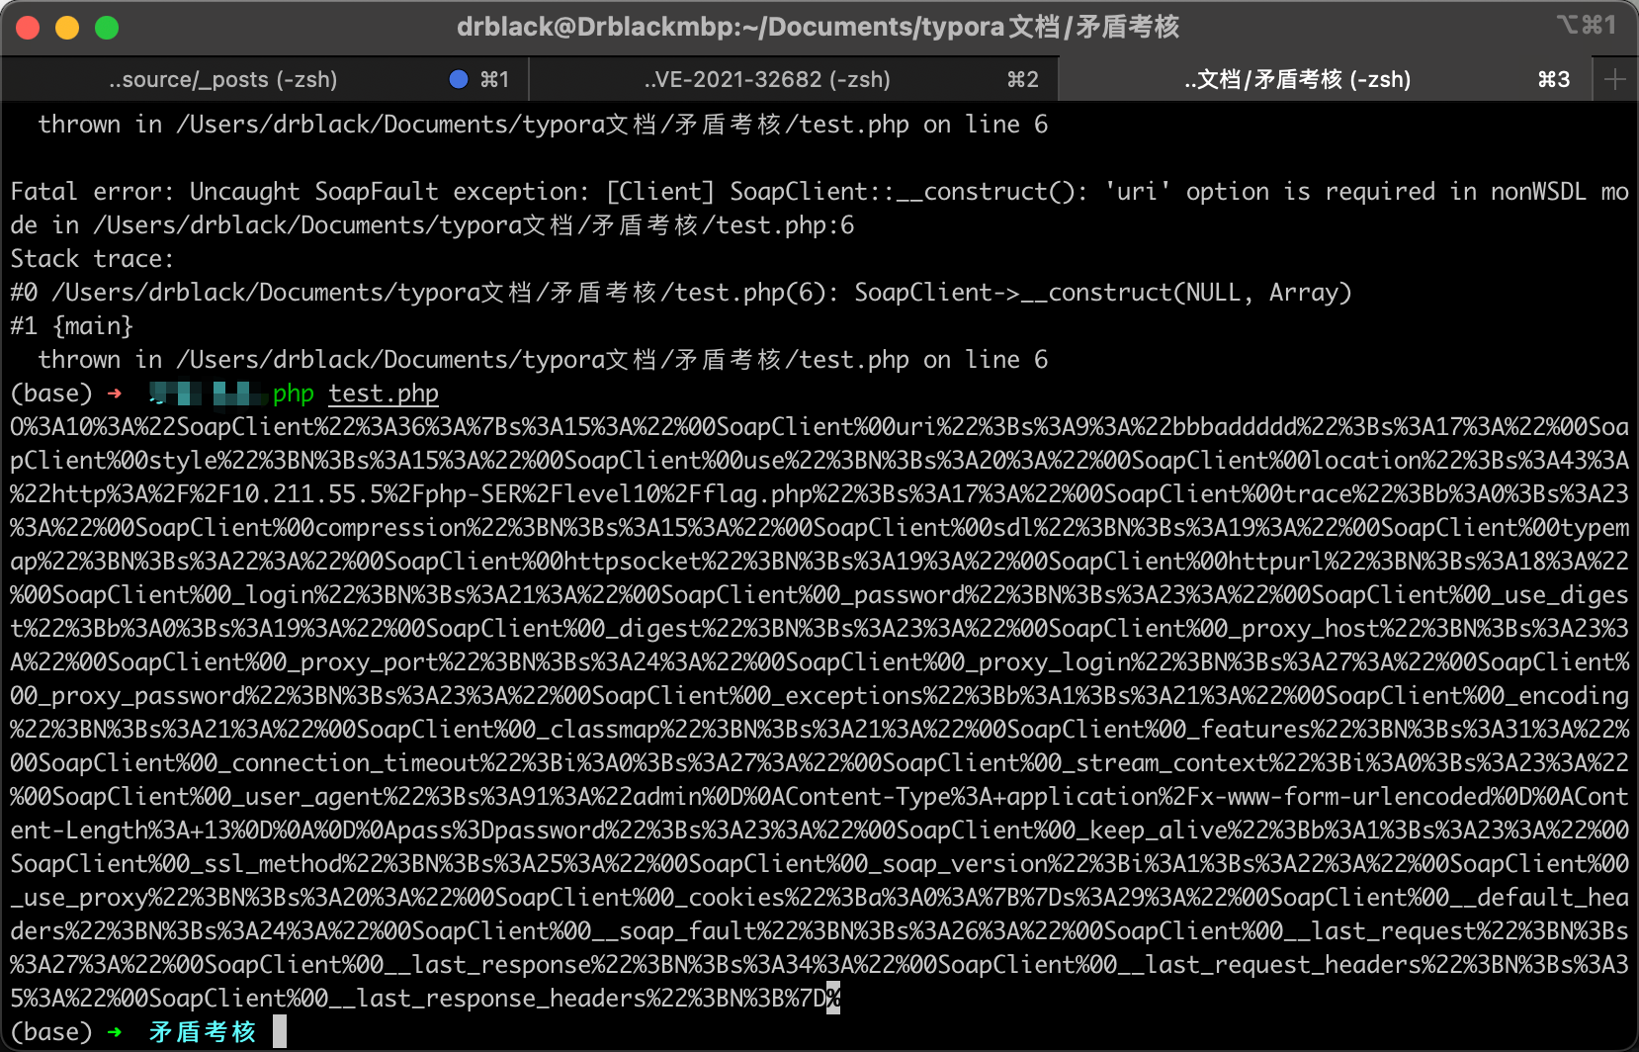Click the #0 stack frame SoapClient->__construct line
Screen dimensions: 1639x1052
[680, 293]
